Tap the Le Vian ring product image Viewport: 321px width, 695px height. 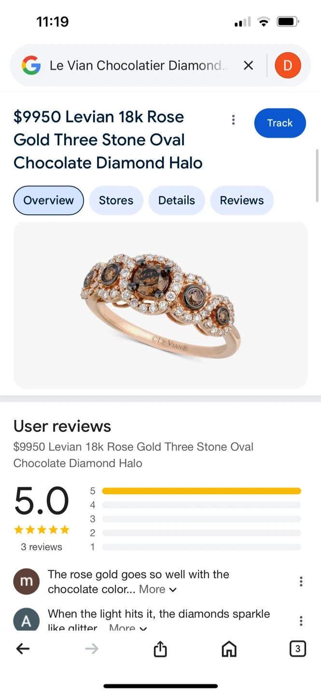tap(160, 305)
